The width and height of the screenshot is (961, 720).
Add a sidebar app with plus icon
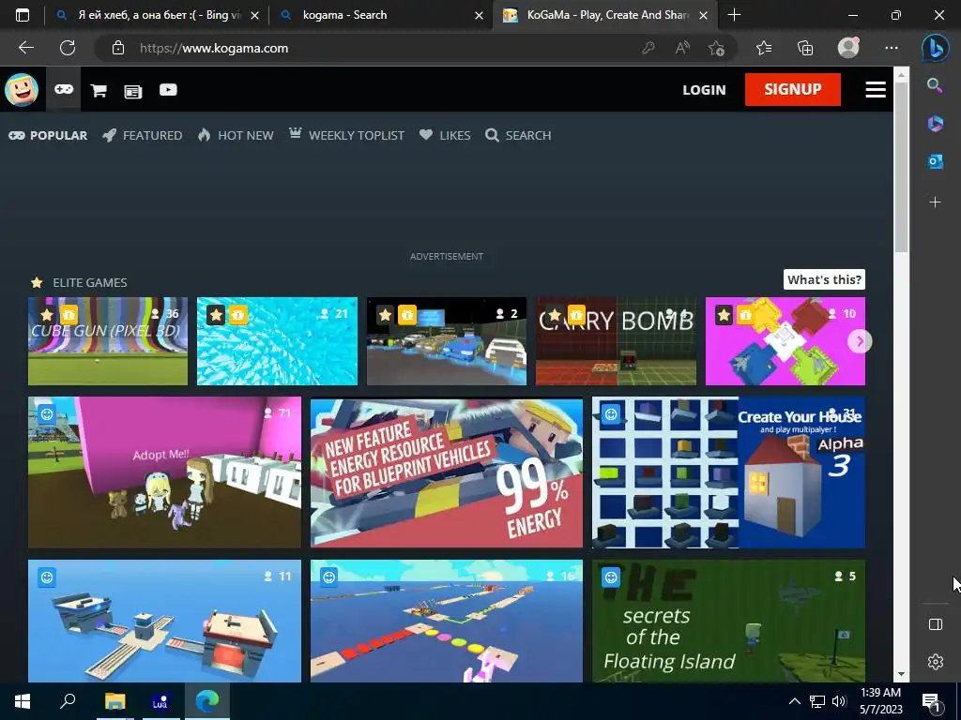936,202
